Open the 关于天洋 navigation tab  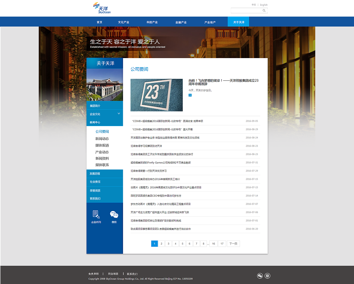point(238,22)
